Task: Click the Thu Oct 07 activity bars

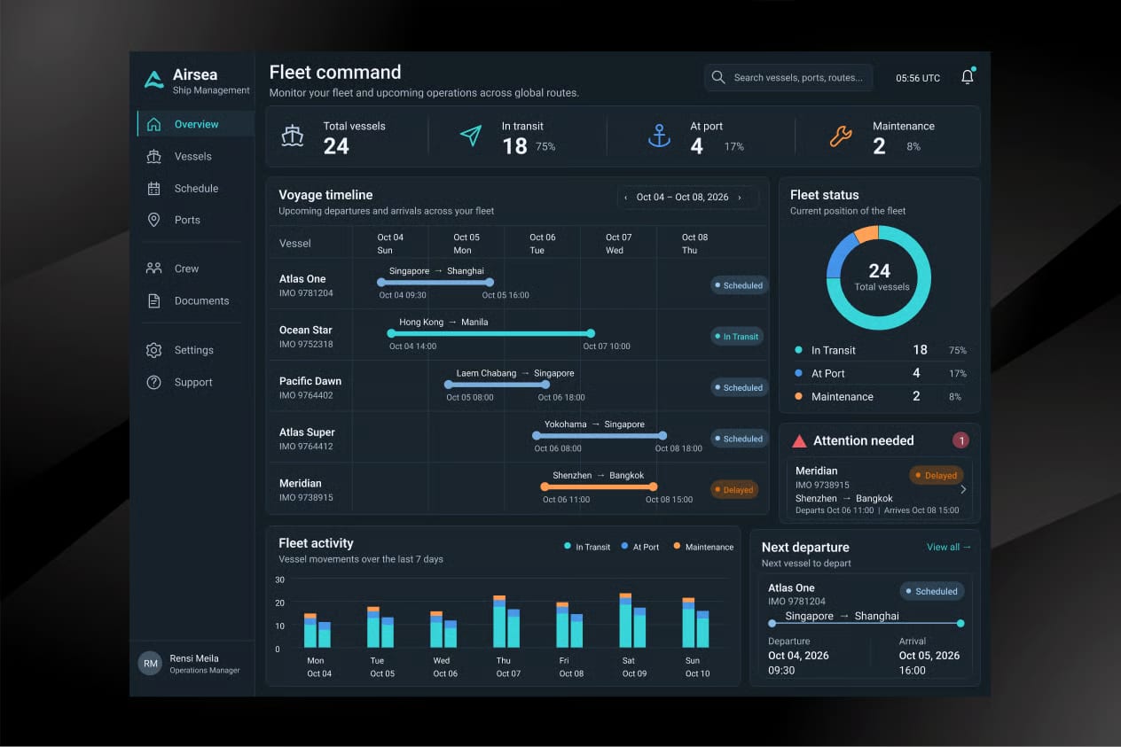Action: pyautogui.click(x=506, y=621)
